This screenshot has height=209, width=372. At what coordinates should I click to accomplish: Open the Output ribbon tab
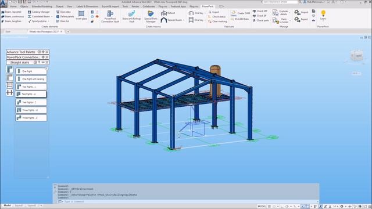click(59, 6)
